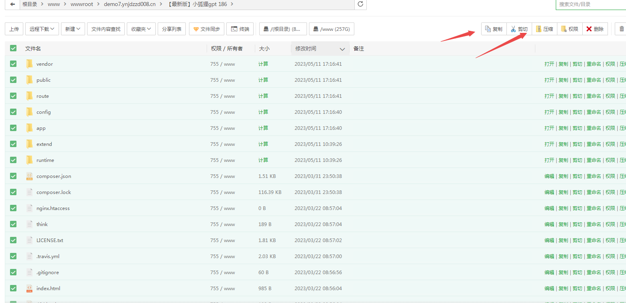Click the Upload (上传) button

coord(14,29)
